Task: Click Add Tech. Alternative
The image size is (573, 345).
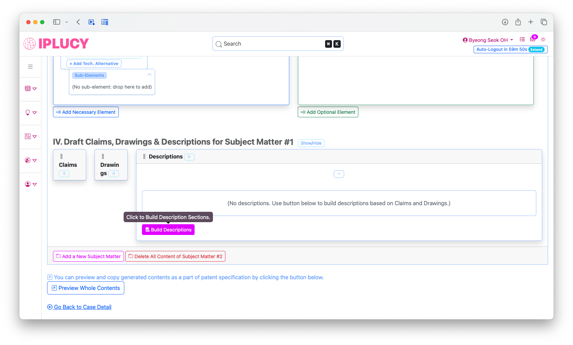Action: [x=94, y=64]
